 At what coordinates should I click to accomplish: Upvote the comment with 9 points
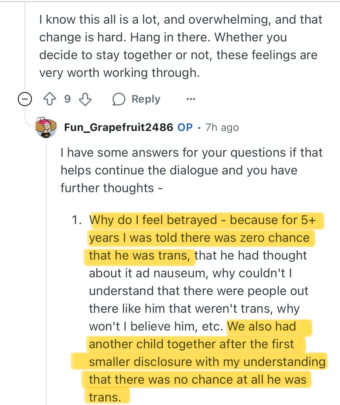pos(49,99)
